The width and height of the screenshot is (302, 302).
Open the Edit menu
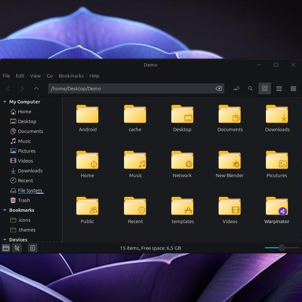pos(20,76)
